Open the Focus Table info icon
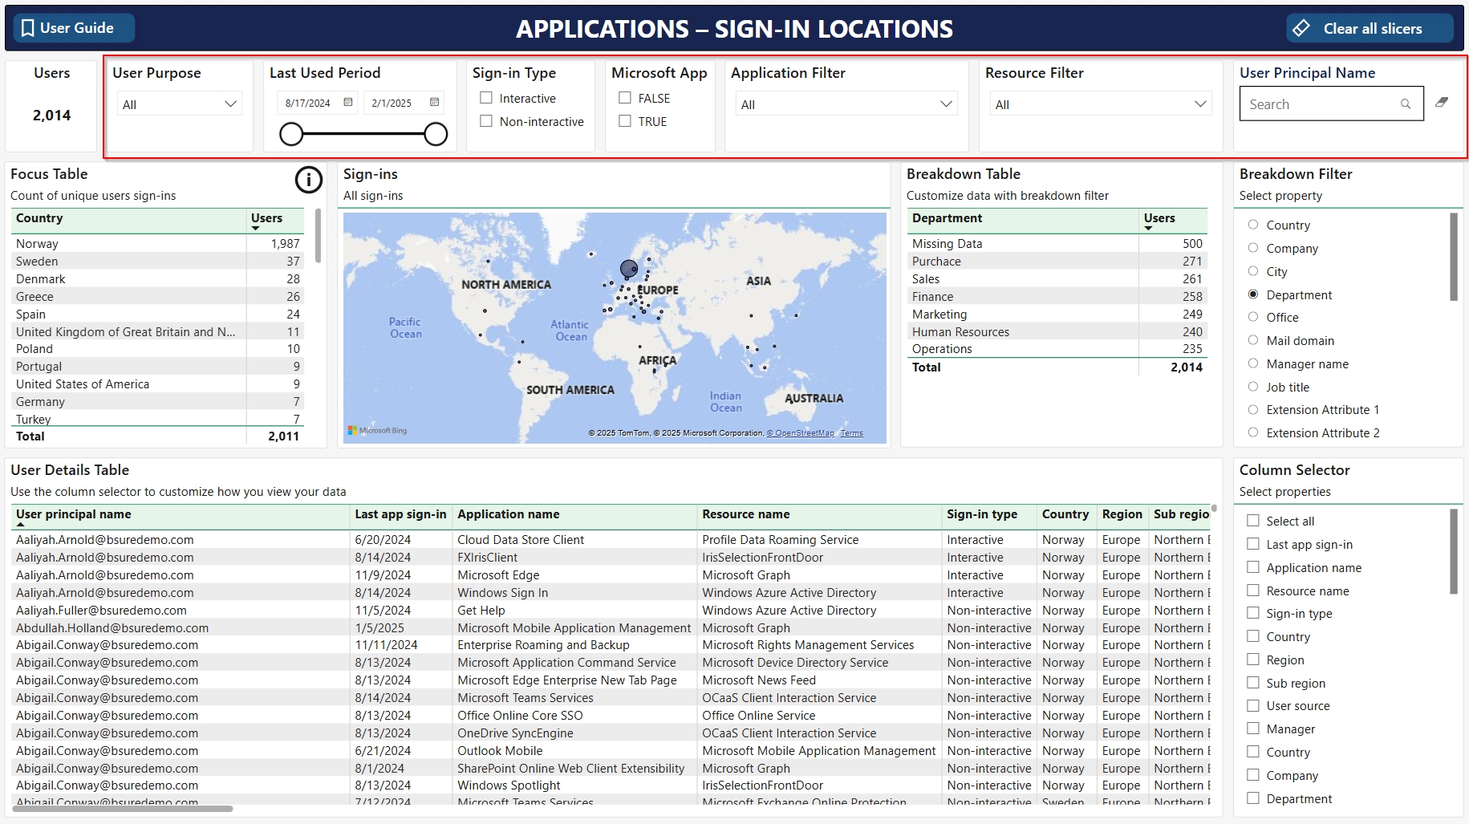 click(308, 180)
